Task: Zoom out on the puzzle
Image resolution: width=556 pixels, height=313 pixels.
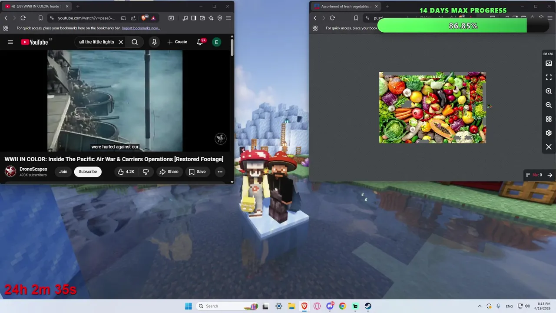Action: [549, 105]
